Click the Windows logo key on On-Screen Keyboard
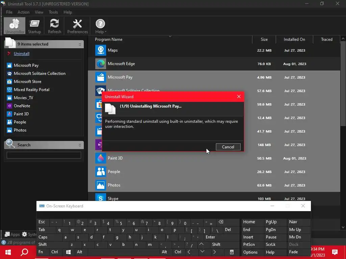Viewport: 346px width, 259px height. pyautogui.click(x=69, y=252)
